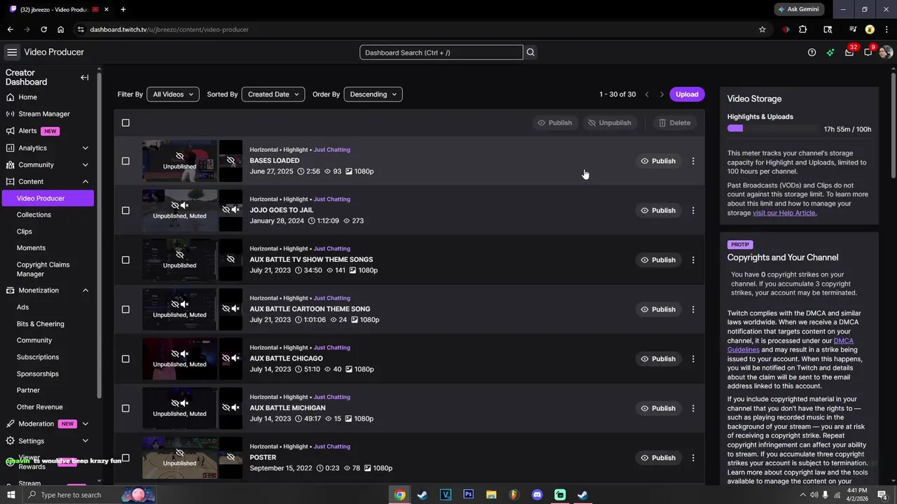The image size is (897, 504).
Task: Open Photoshop from the taskbar
Action: click(x=468, y=495)
